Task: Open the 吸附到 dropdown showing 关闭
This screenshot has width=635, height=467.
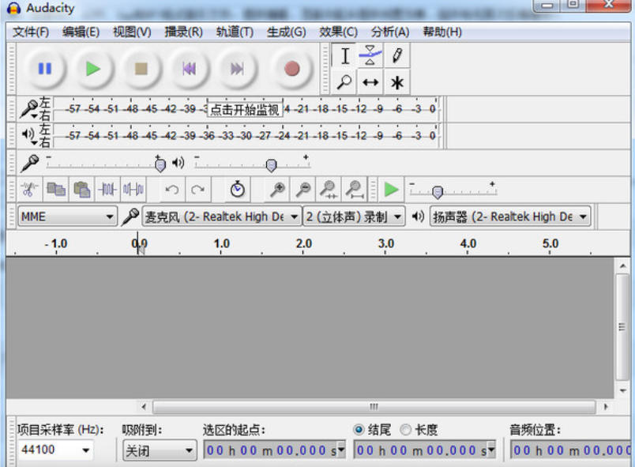Action: 158,450
